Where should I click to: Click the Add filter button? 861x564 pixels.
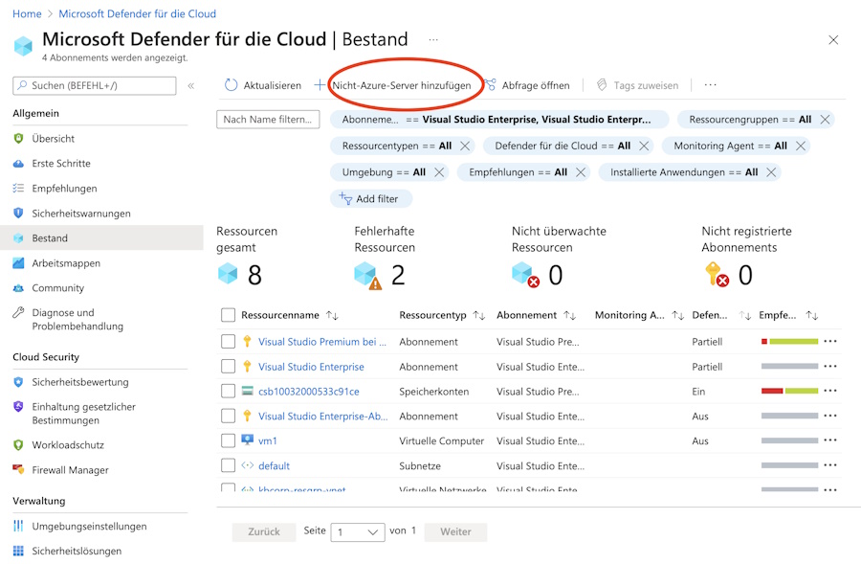[x=370, y=198]
